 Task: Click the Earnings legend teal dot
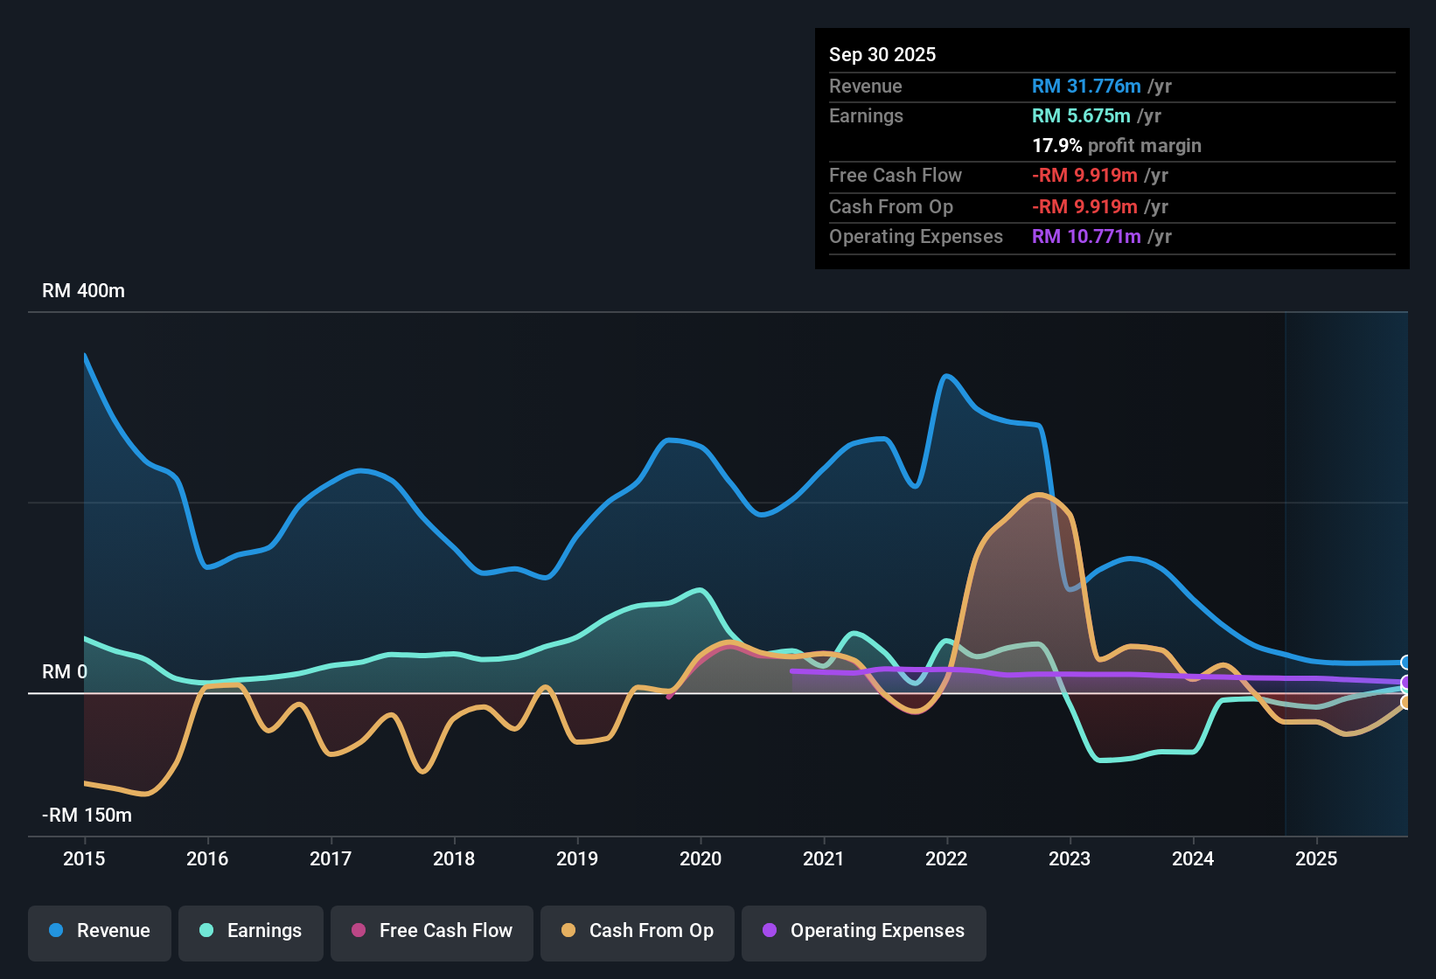pyautogui.click(x=206, y=931)
